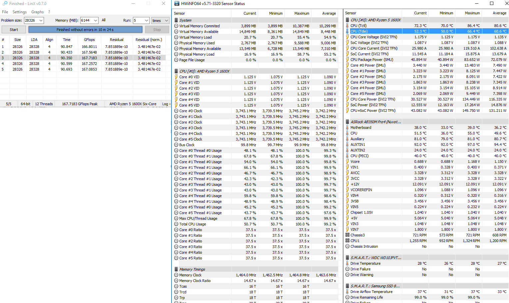The height and width of the screenshot is (303, 509).
Task: Click the LinX application icon in title bar
Action: coord(5,3)
